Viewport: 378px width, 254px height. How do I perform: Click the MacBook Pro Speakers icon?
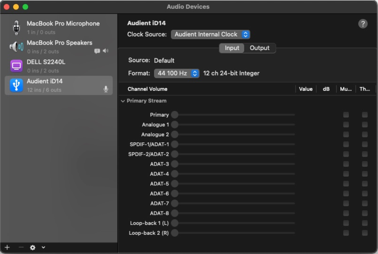pyautogui.click(x=16, y=47)
